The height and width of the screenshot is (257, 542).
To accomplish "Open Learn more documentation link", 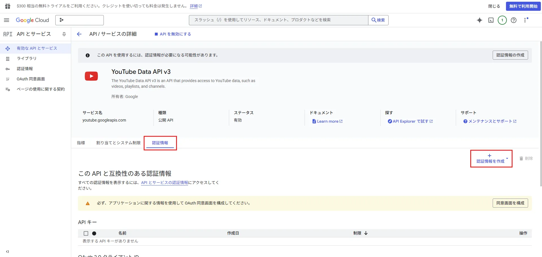I will [x=327, y=121].
